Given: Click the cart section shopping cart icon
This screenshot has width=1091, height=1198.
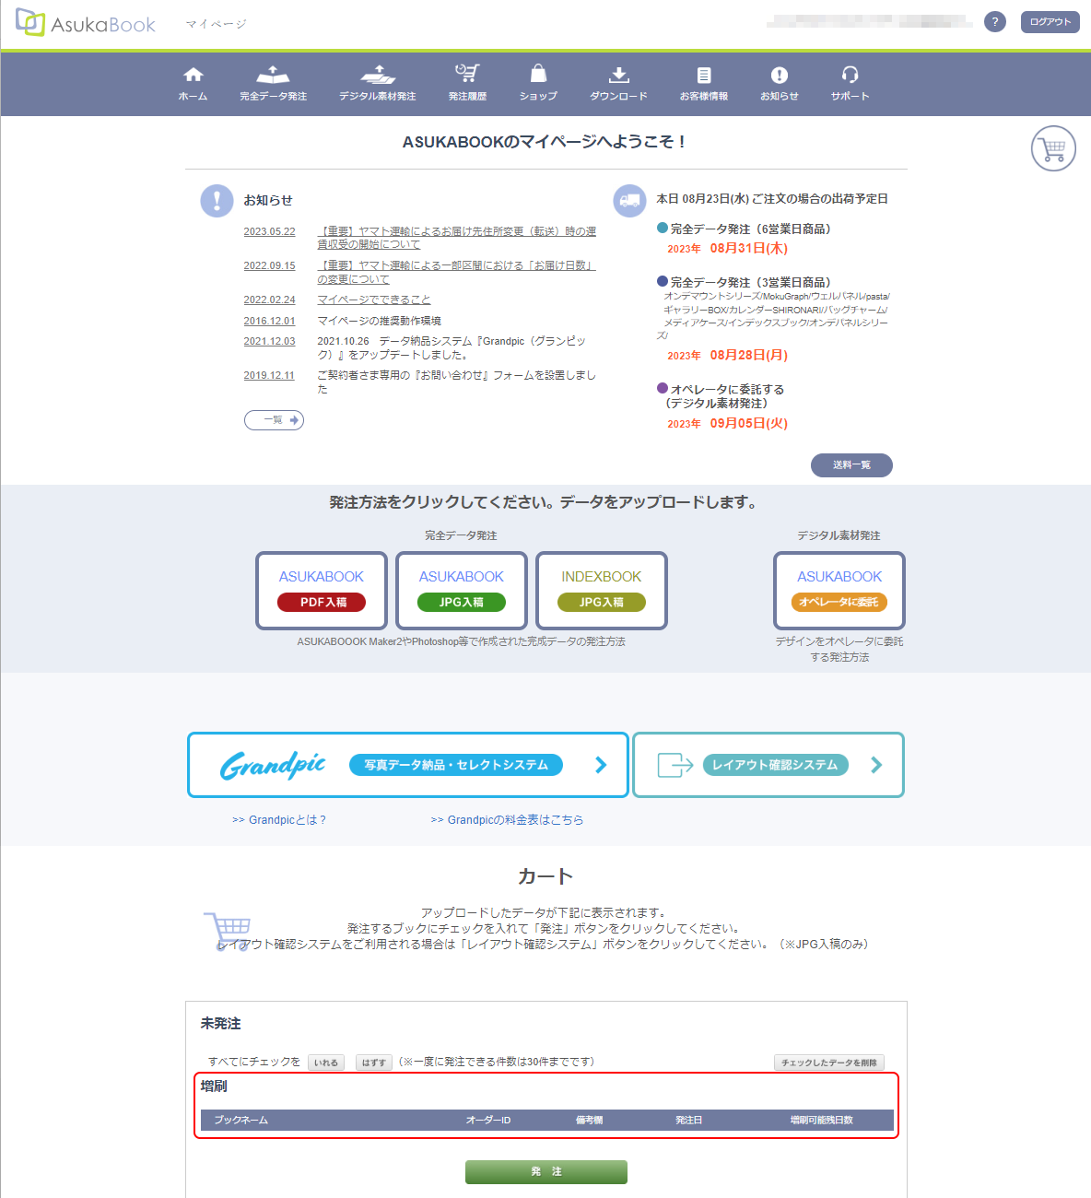Looking at the screenshot, I should pos(227,931).
